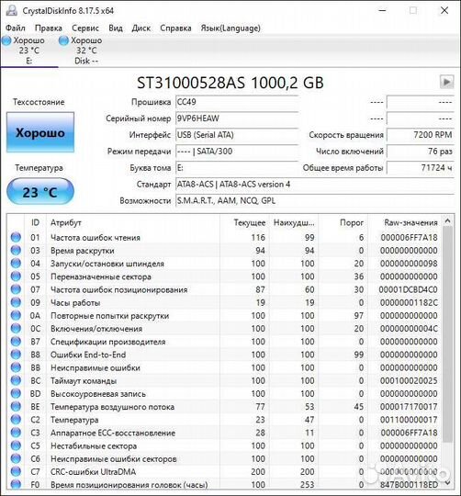Open the Файл menu

[16, 28]
